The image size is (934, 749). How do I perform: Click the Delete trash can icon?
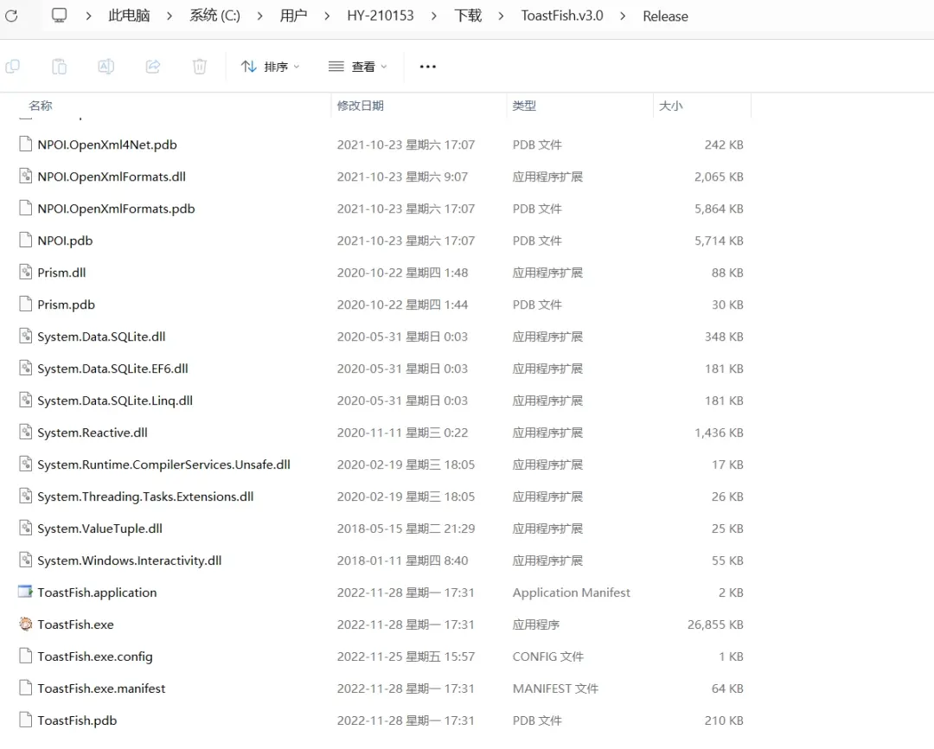(x=200, y=66)
